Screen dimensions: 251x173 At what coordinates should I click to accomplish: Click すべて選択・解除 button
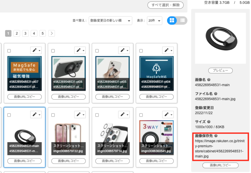(165, 5)
